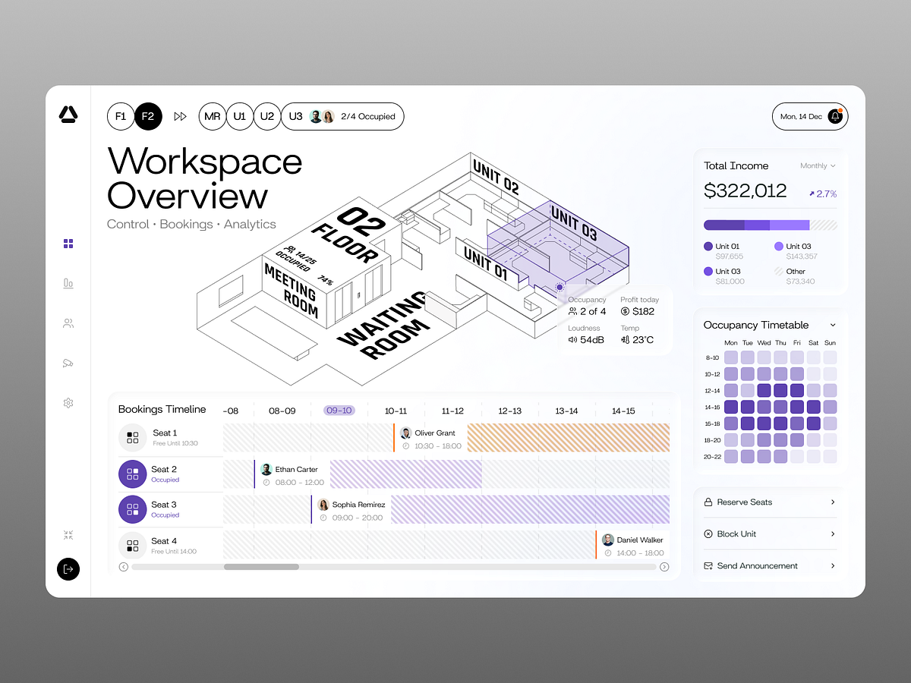Click the logout icon at sidebar bottom
The width and height of the screenshot is (911, 683).
[x=68, y=569]
